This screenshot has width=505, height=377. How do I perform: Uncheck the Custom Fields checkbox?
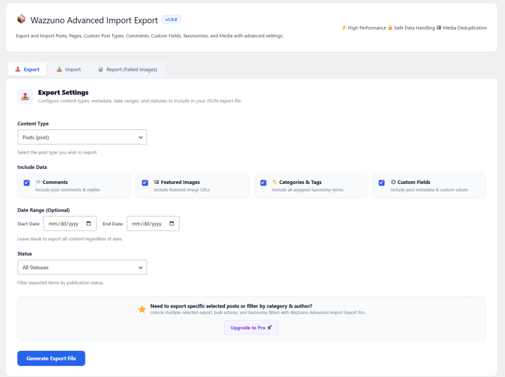(381, 183)
